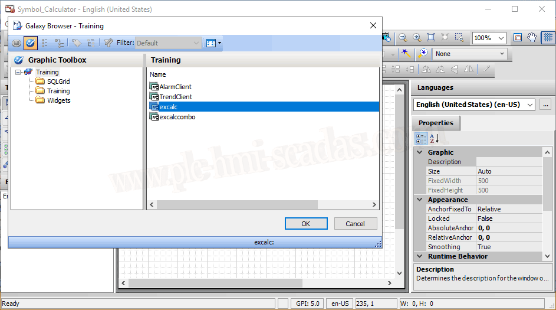Collapse the Training root tree node
The image size is (556, 310).
(18, 72)
